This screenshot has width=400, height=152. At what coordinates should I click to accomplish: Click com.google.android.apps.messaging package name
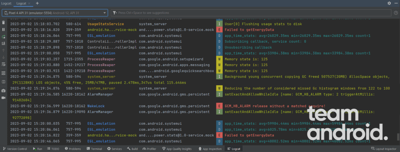click(x=174, y=65)
